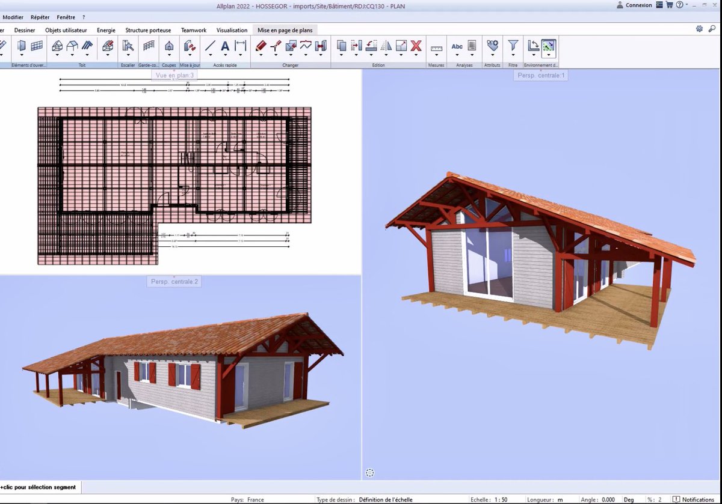Screen dimensions: 722x504
Task: Click the Resize/scale icon in Edition group
Action: tap(401, 46)
